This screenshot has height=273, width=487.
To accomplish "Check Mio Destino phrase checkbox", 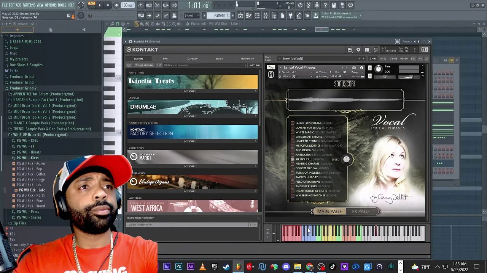I will click(292, 150).
